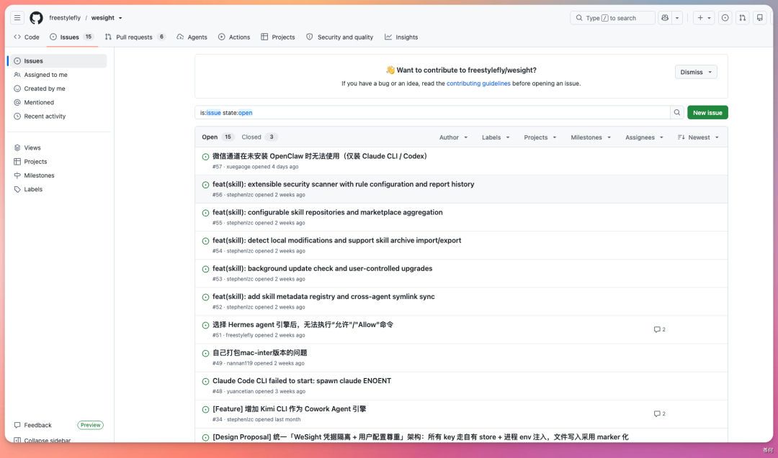The width and height of the screenshot is (778, 458).
Task: Click the issue filter search field
Action: tap(432, 113)
